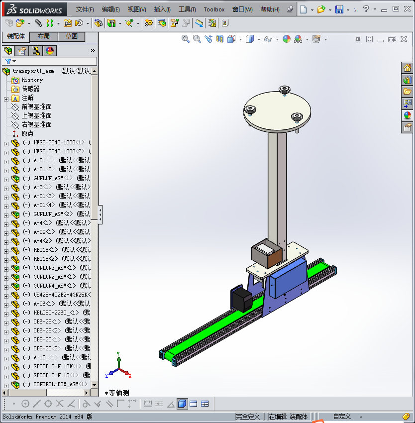The height and width of the screenshot is (423, 415).
Task: Expand the GUNLUN_ASM<1> subassembly node
Action: coord(6,180)
